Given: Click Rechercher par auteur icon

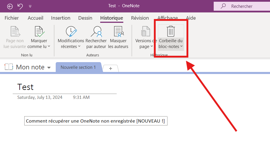Looking at the screenshot, I should tap(96, 32).
